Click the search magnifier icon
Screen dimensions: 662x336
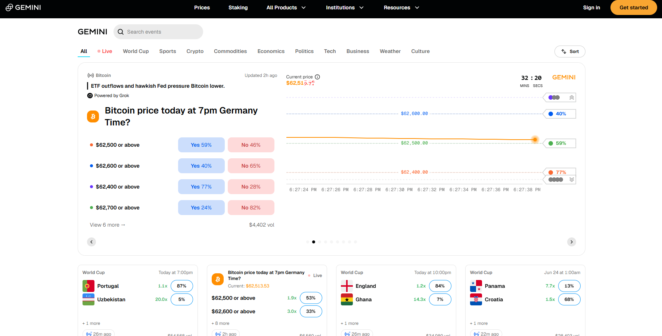pyautogui.click(x=121, y=32)
